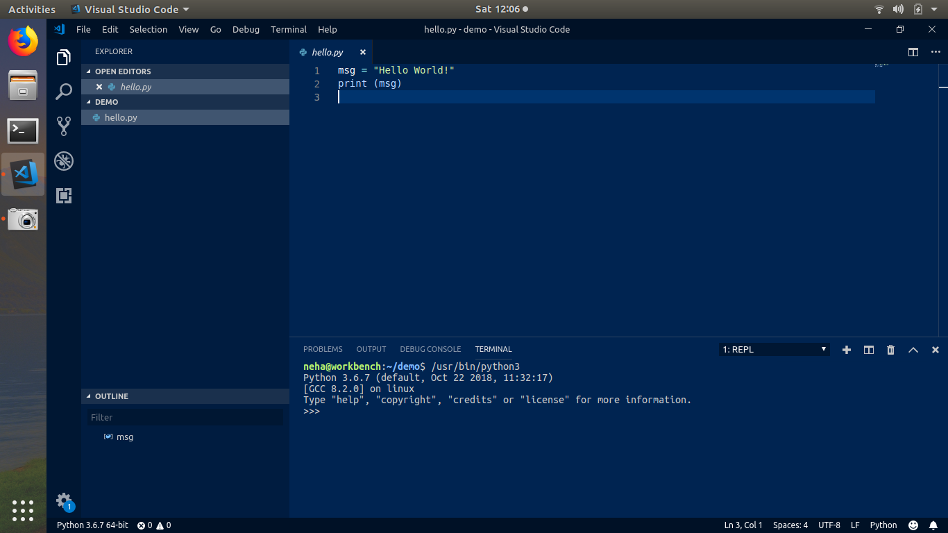Click the Outline filter field
Screen dimensions: 948x533
[185, 417]
